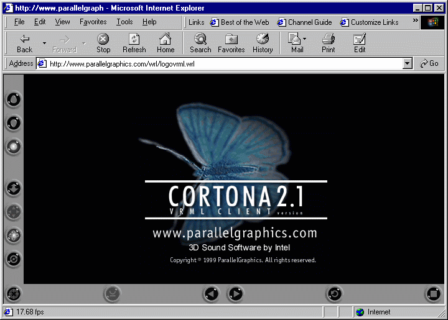The image size is (448, 320).
Task: Open the Customize Links link
Action: click(x=369, y=22)
